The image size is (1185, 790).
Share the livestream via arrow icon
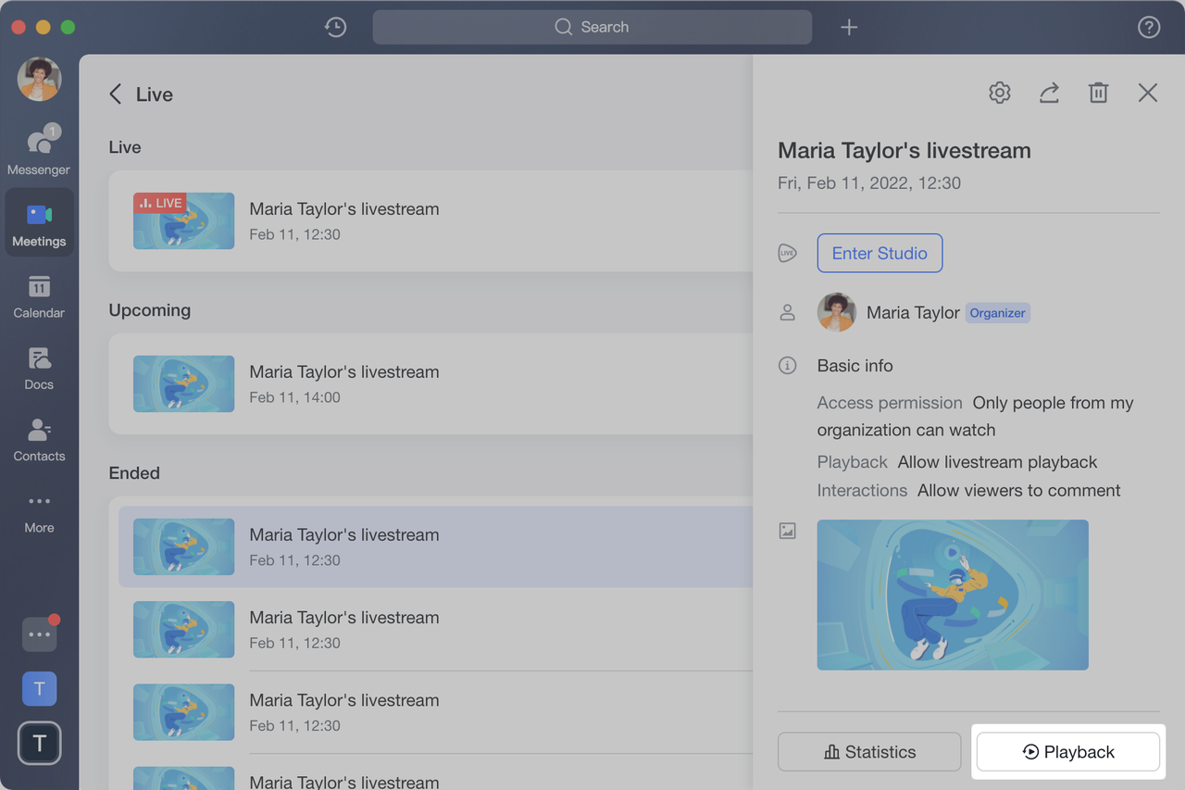click(x=1049, y=93)
